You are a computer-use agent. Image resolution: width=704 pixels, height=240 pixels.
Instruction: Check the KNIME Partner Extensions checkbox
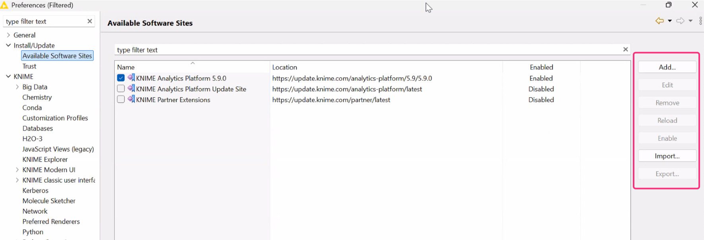[x=121, y=100]
